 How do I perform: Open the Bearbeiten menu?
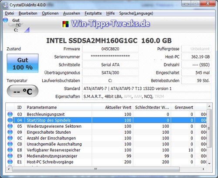point(28,13)
